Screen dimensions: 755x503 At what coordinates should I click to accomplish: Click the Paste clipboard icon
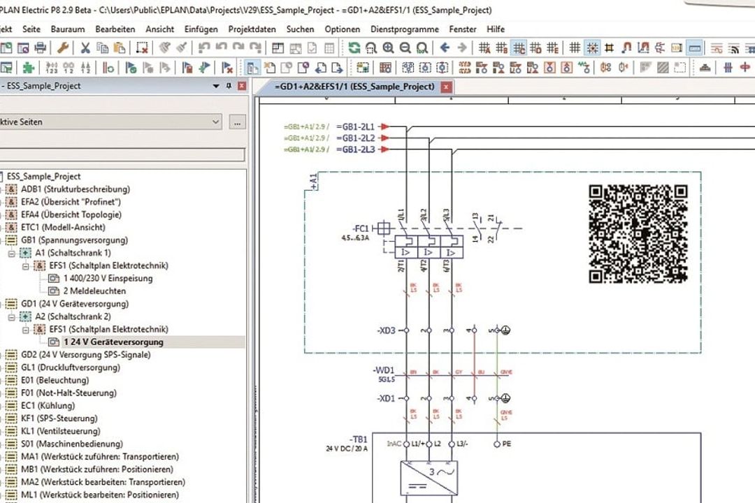click(120, 48)
